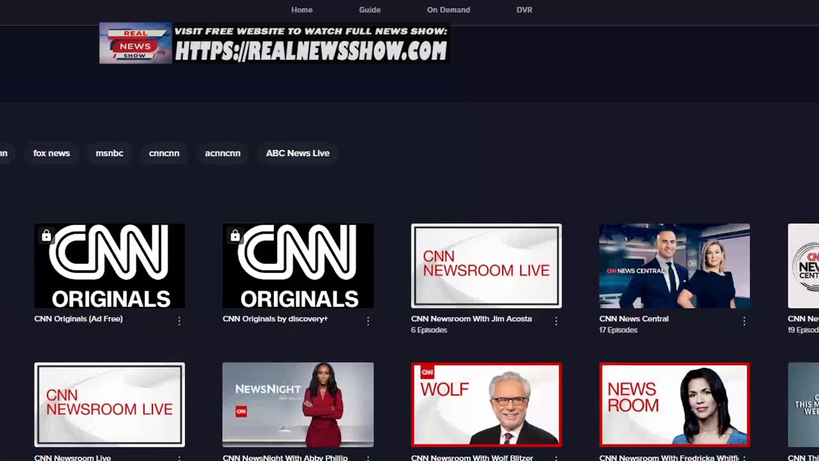
Task: Click the CNN Originals by discovery+ title
Action: pyautogui.click(x=275, y=319)
